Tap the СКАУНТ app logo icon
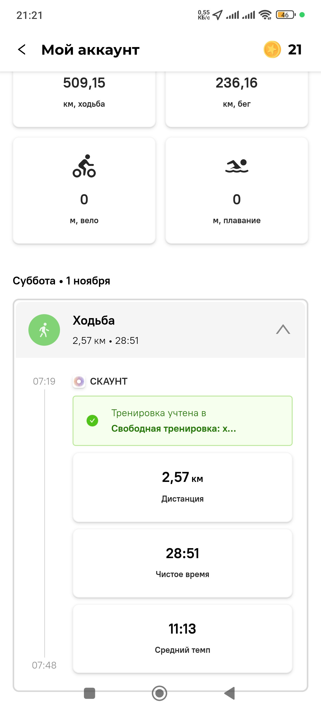The image size is (321, 713). [79, 381]
